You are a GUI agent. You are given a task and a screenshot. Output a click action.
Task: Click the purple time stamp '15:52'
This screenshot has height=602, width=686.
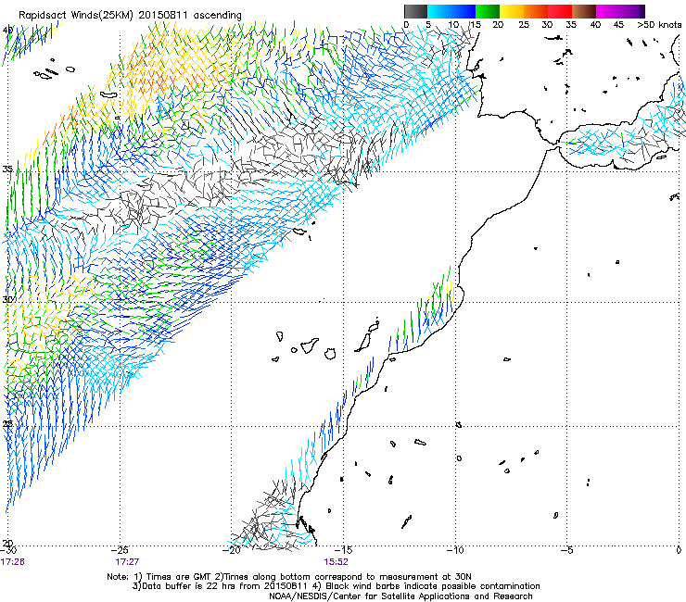(336, 562)
